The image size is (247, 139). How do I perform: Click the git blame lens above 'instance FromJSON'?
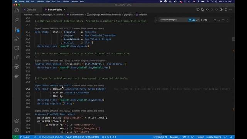[x=69, y=111]
